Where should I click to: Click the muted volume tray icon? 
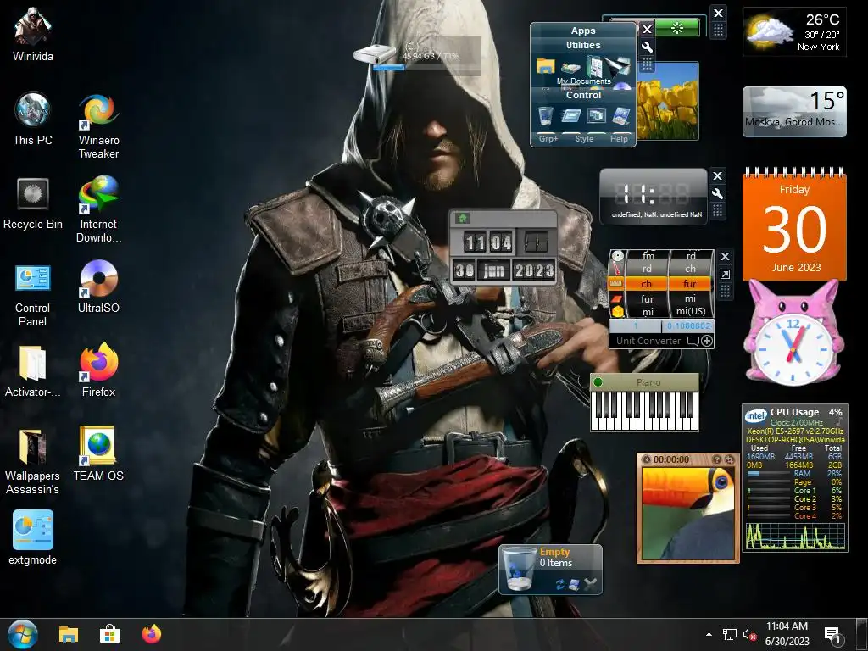click(749, 634)
